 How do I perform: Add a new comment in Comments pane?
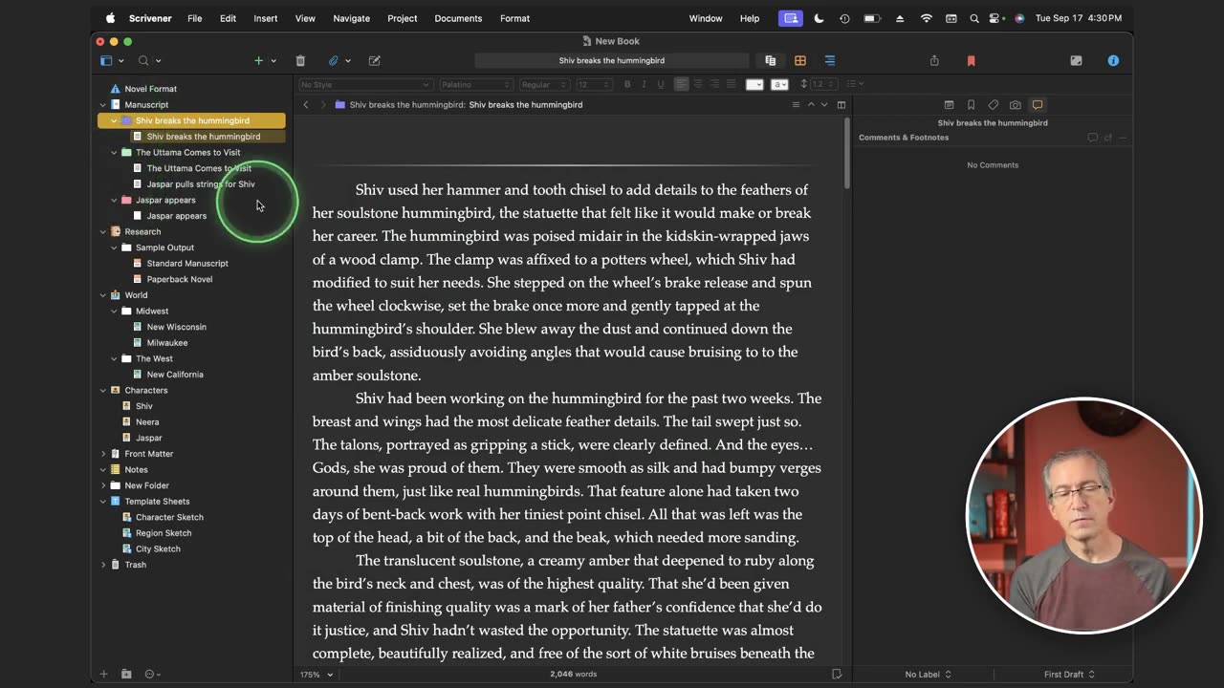1092,138
